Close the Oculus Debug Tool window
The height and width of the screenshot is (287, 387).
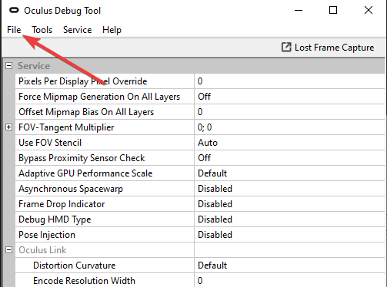[369, 10]
